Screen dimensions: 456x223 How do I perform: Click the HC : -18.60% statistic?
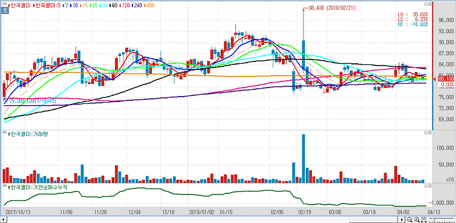tap(413, 24)
